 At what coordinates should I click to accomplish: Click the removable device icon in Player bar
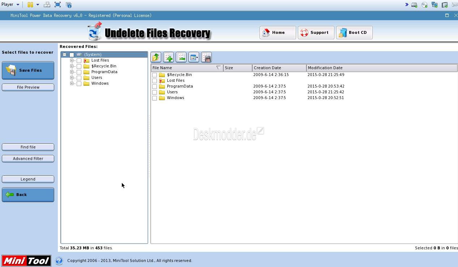445,5
